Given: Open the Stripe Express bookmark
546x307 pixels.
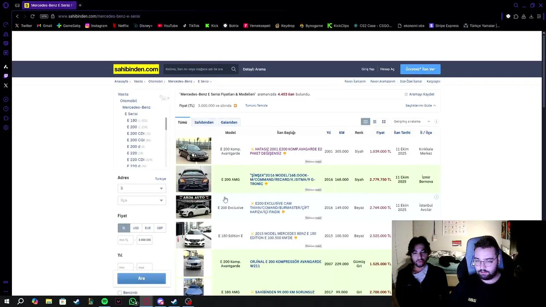Looking at the screenshot, I should (444, 26).
